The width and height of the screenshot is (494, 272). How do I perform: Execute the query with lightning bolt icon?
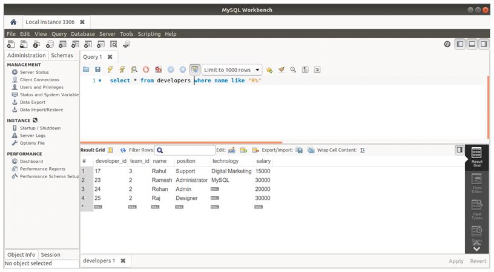(110, 70)
